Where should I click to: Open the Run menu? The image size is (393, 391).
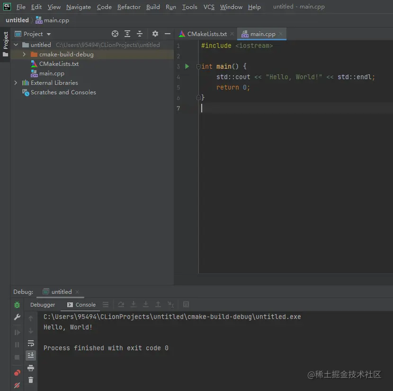(170, 7)
